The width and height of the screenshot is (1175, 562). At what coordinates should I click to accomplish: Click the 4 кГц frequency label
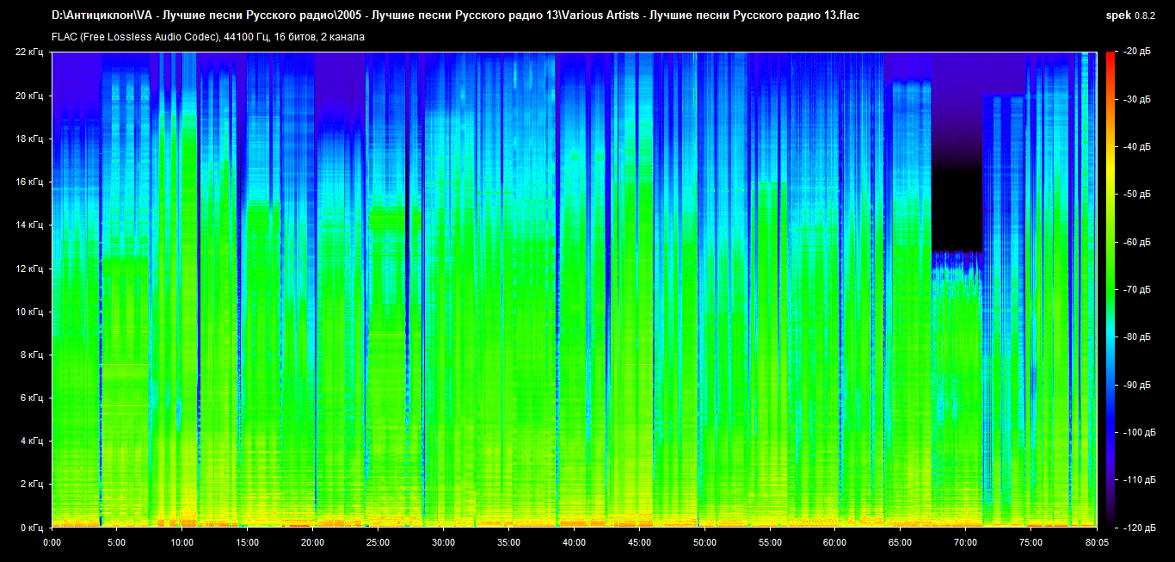point(31,442)
